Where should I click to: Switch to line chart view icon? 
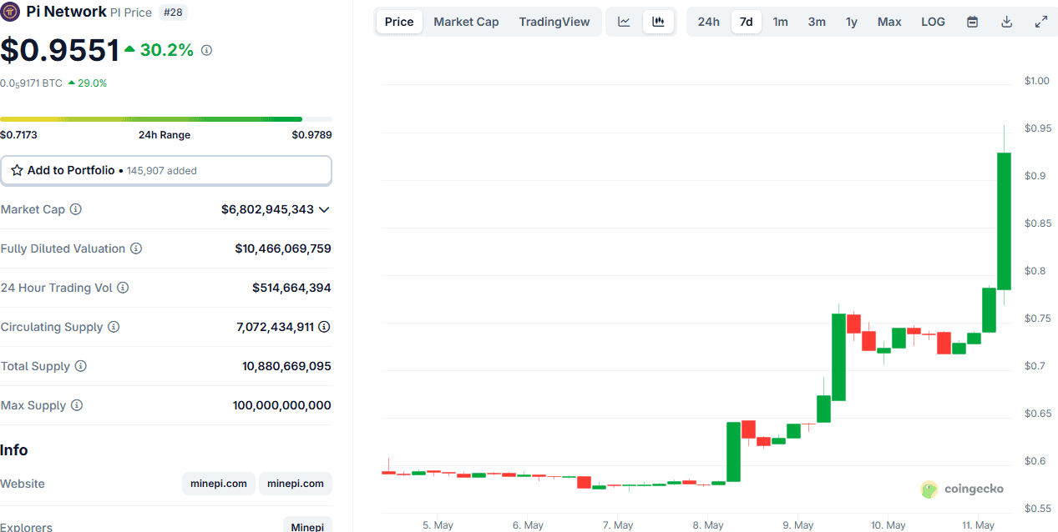[624, 22]
